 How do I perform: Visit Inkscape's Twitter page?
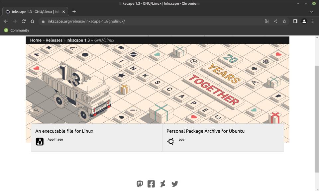[x=174, y=184]
